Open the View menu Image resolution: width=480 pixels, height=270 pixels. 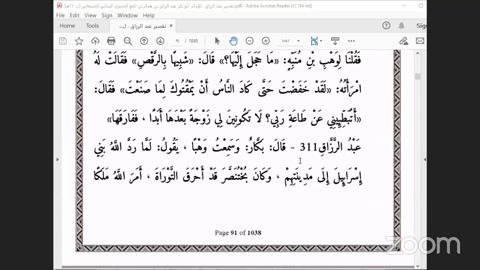90,15
